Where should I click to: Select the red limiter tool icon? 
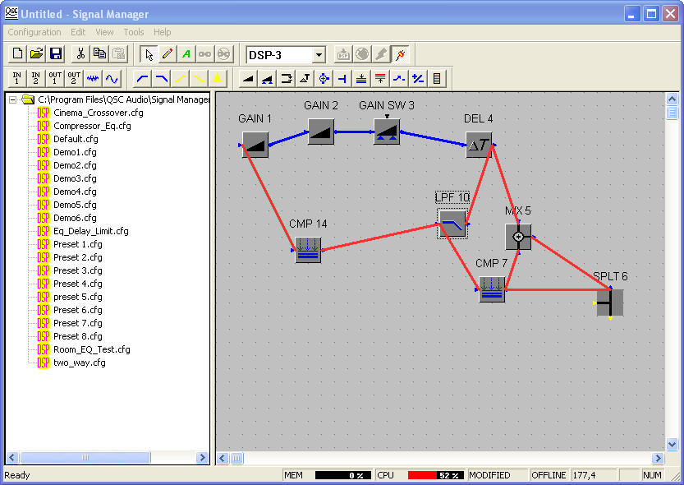click(380, 79)
